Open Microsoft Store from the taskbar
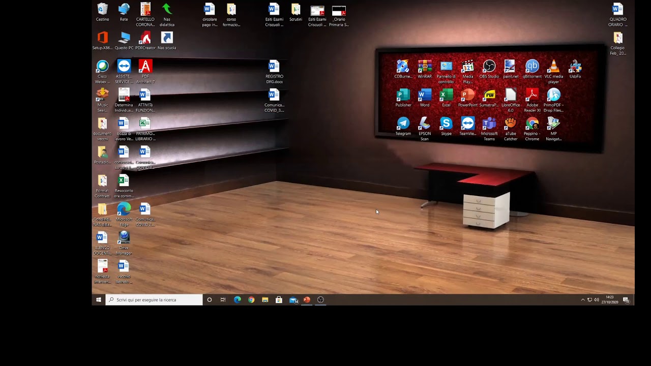Image resolution: width=651 pixels, height=366 pixels. (x=279, y=300)
